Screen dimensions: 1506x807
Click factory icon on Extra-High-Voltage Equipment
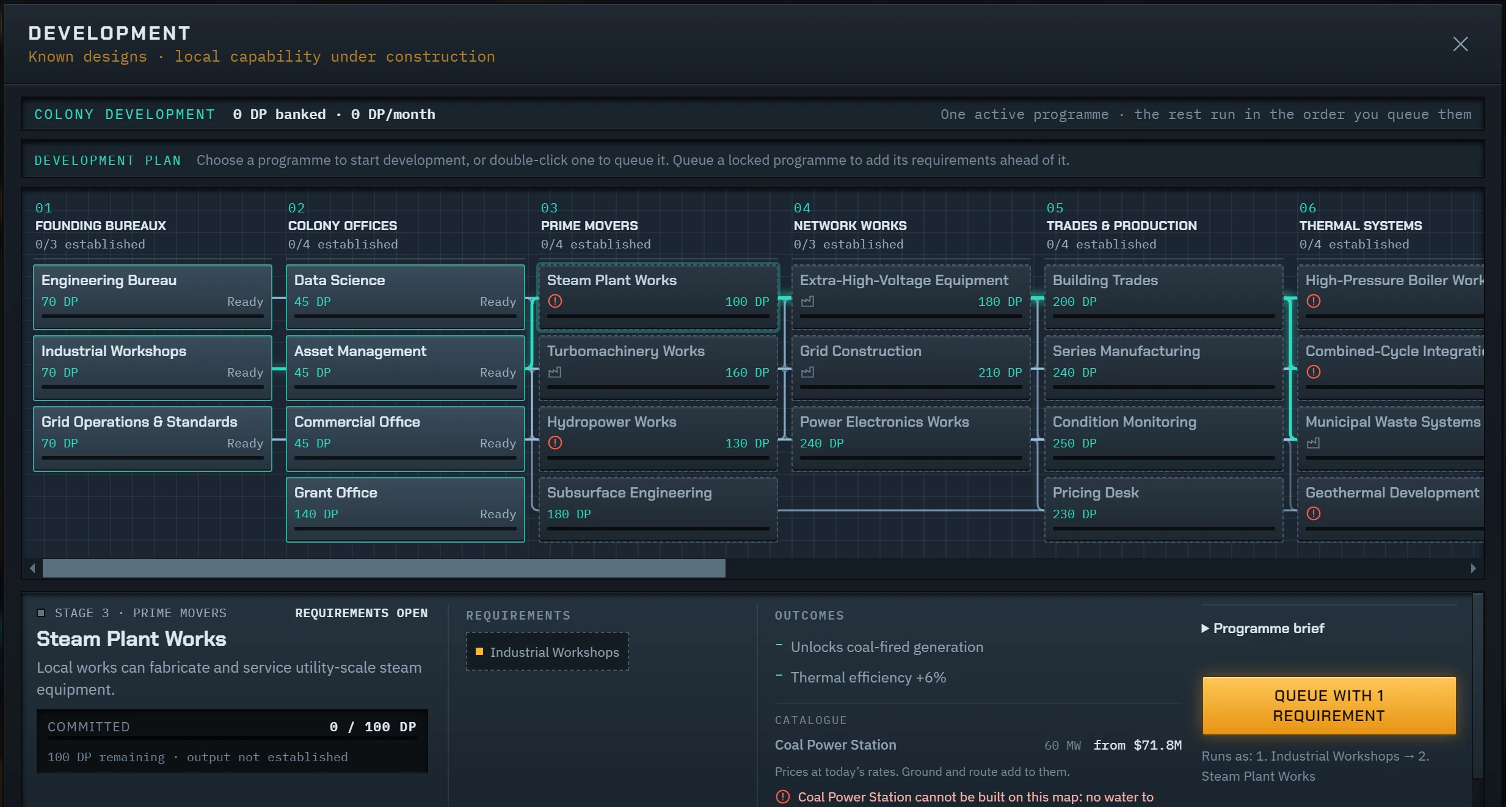[807, 301]
